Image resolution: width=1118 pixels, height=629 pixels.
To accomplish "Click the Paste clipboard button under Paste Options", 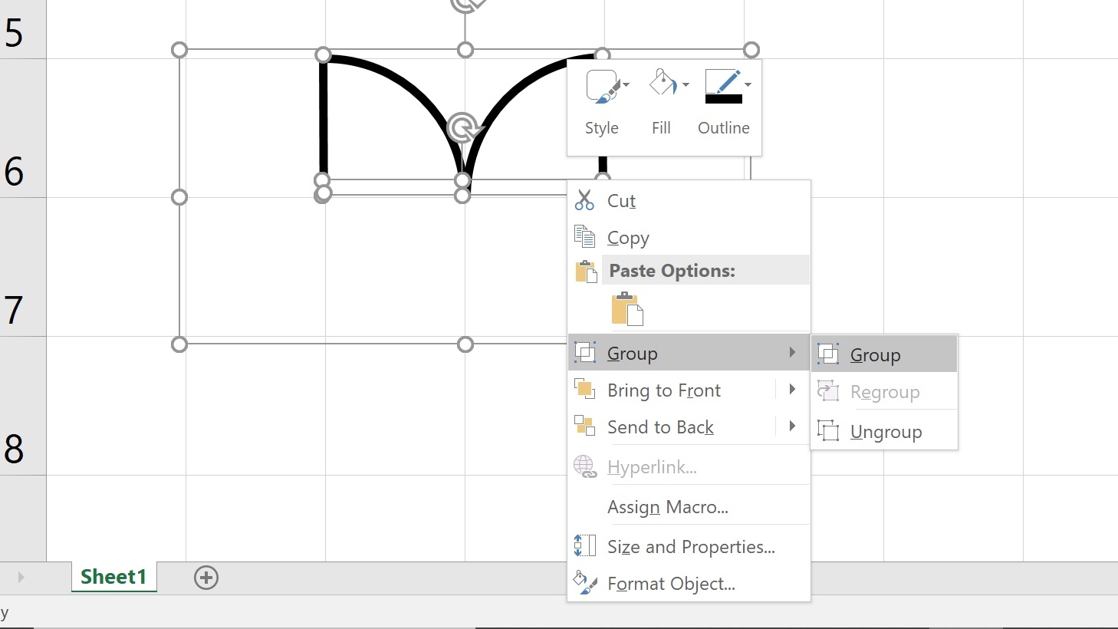I will tap(627, 309).
